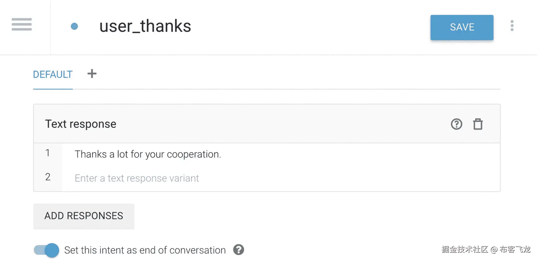Select row number 2 of text responses

[48, 177]
